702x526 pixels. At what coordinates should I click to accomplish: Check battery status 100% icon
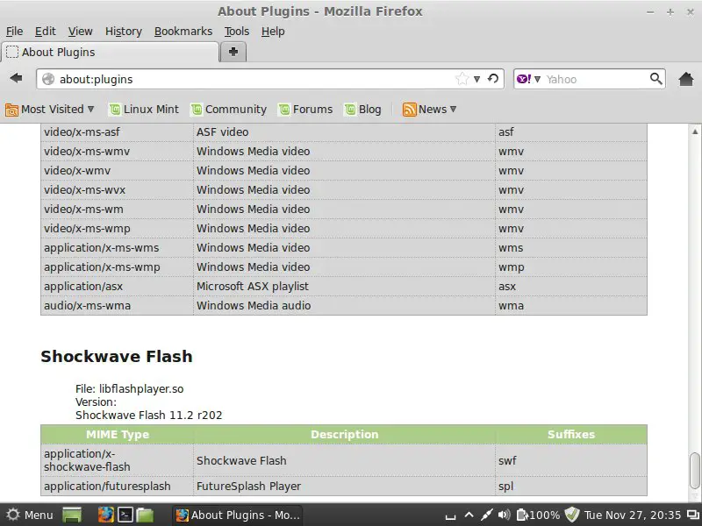(x=538, y=515)
